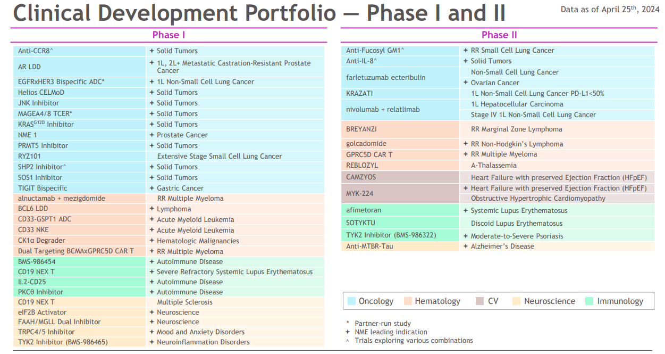The image size is (665, 354).
Task: Select 'EGFRxHER3 Bispecific ADC*' entry
Action: click(x=61, y=82)
